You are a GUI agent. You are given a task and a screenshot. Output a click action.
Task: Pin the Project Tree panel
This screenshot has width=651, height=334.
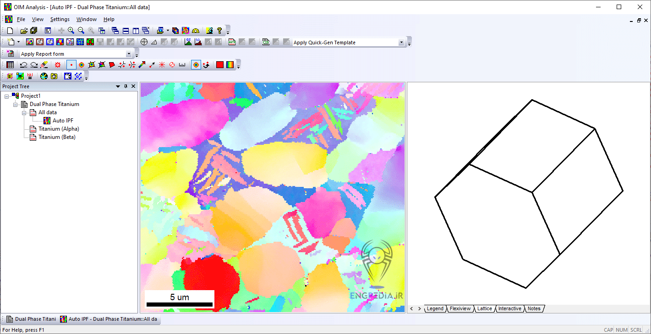[126, 86]
